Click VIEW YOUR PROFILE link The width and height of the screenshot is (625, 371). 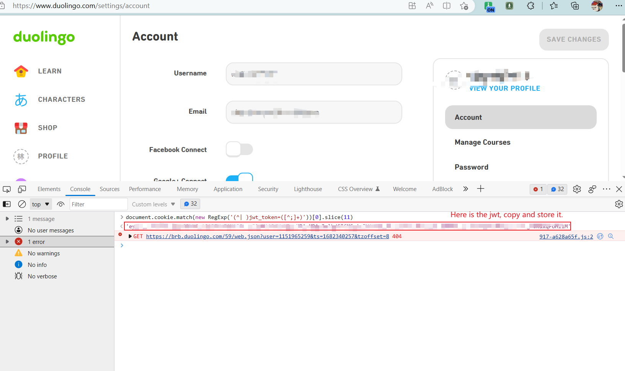tap(505, 88)
